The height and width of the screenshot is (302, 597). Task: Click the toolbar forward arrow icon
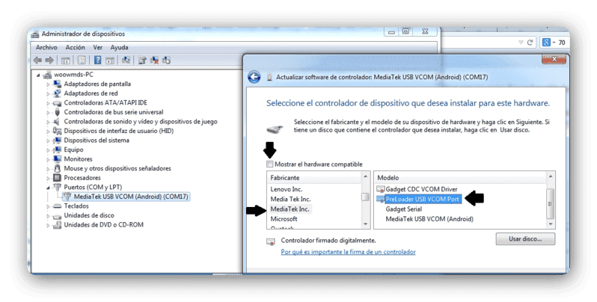coord(49,60)
